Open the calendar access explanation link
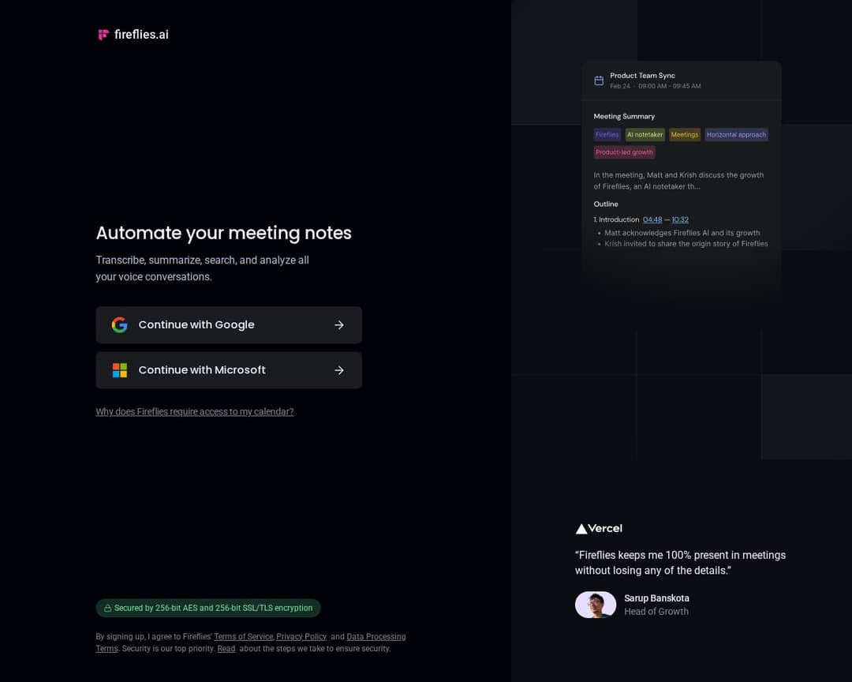Screen dimensions: 852x682 click(x=195, y=412)
